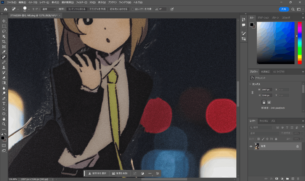This screenshot has height=181, width=305.
Task: Toggle the layer filter on/off switch
Action: [x=303, y=127]
